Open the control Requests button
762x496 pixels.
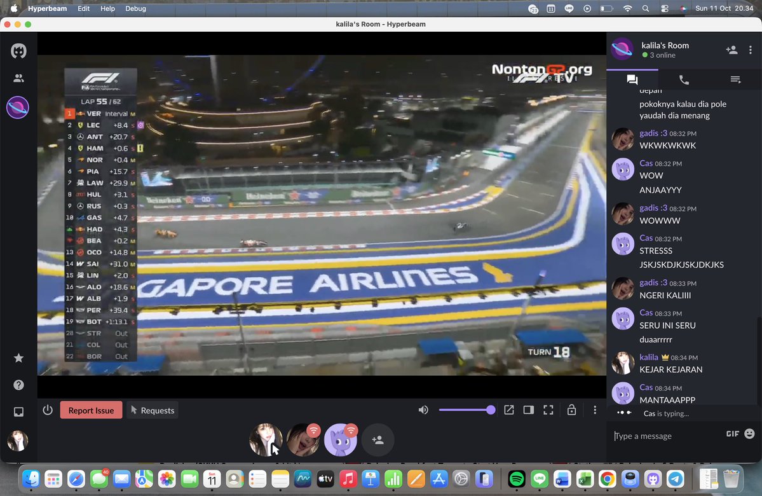(x=153, y=410)
